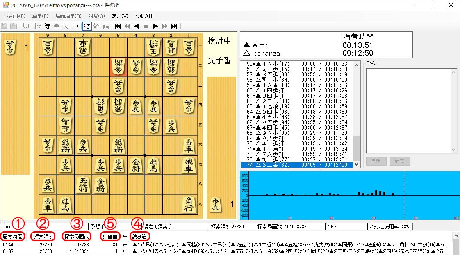Click the 探索深さ column header
460x255 pixels.
click(x=43, y=236)
